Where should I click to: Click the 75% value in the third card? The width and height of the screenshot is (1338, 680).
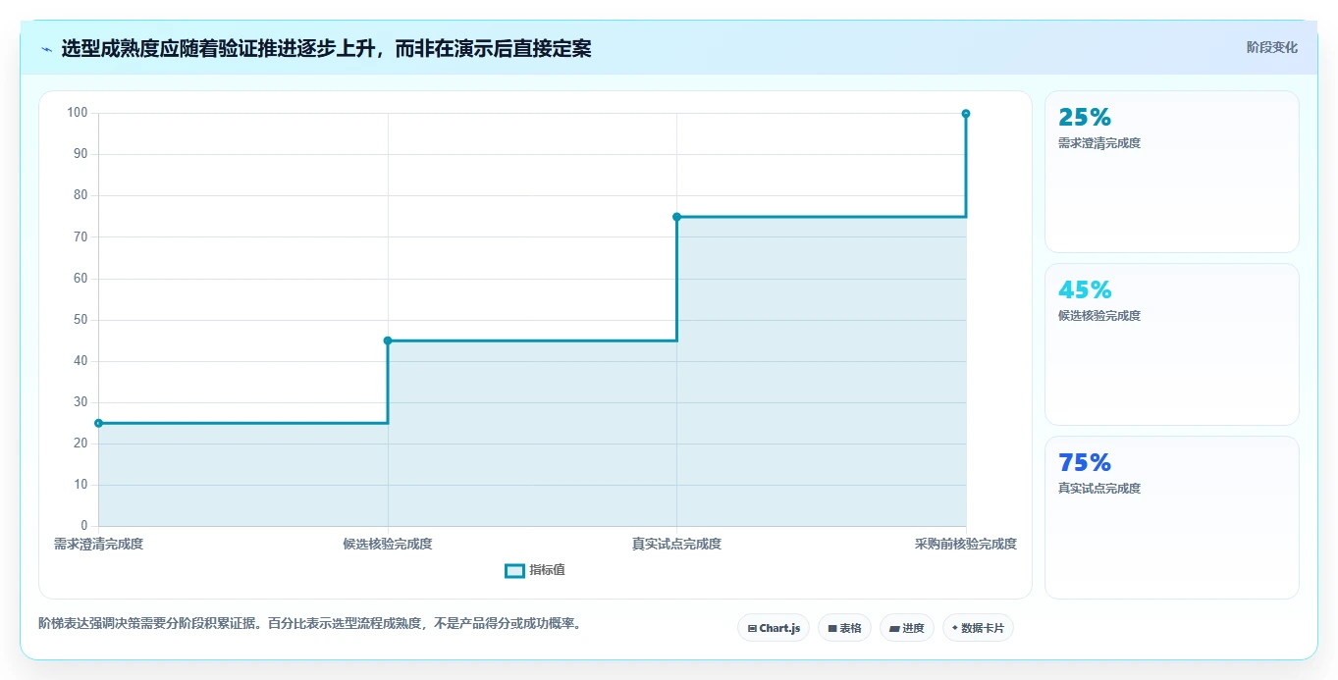tap(1085, 463)
